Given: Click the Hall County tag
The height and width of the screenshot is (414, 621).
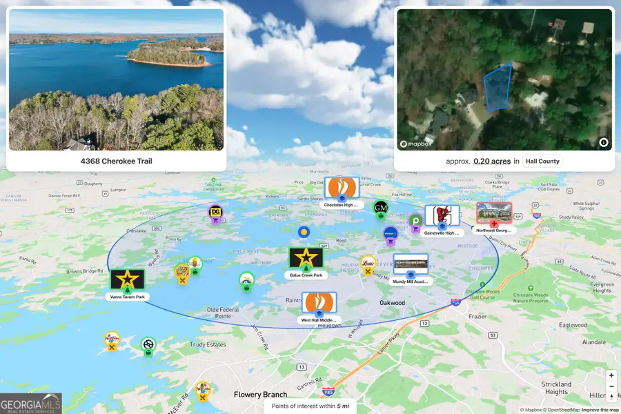Looking at the screenshot, I should coord(542,161).
